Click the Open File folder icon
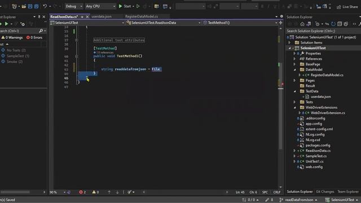The image size is (361, 203). coord(24,6)
